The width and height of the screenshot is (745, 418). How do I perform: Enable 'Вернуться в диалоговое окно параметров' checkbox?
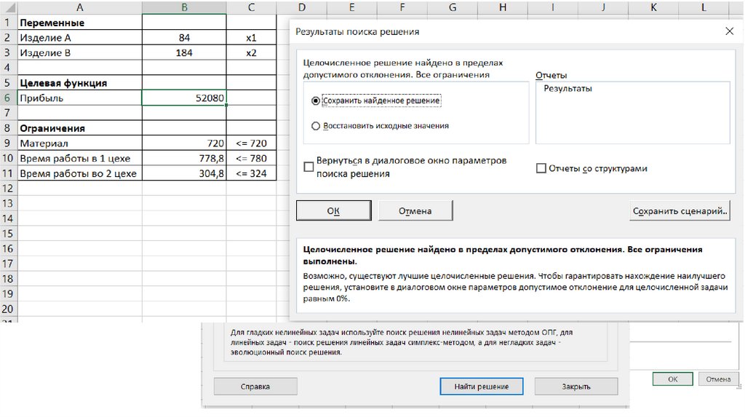point(309,167)
